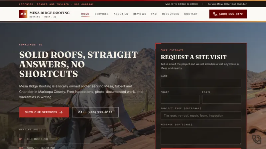Click the 'Free Estimate' label
Image resolution: width=266 pixels, height=149 pixels.
172,50
